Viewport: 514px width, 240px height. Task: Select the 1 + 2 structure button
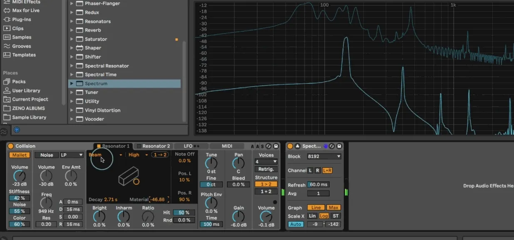[266, 191]
